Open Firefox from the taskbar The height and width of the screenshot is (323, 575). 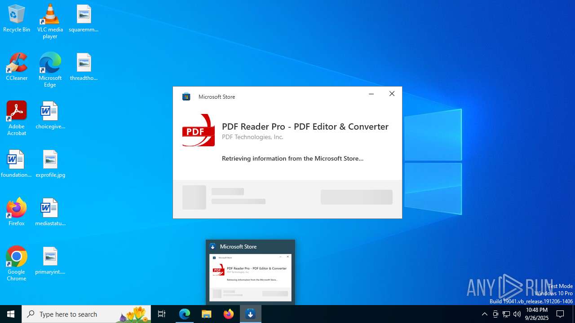(x=229, y=314)
